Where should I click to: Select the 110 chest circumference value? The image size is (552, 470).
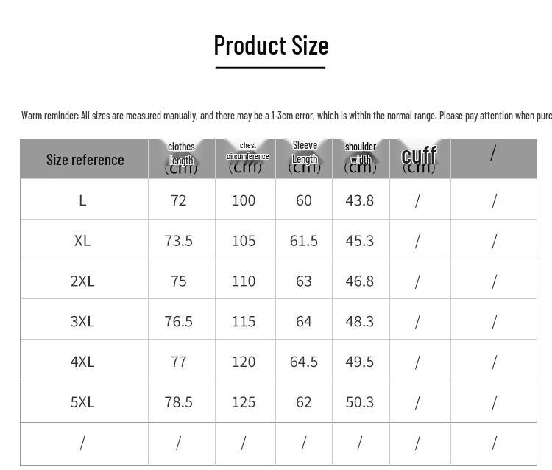[244, 281]
